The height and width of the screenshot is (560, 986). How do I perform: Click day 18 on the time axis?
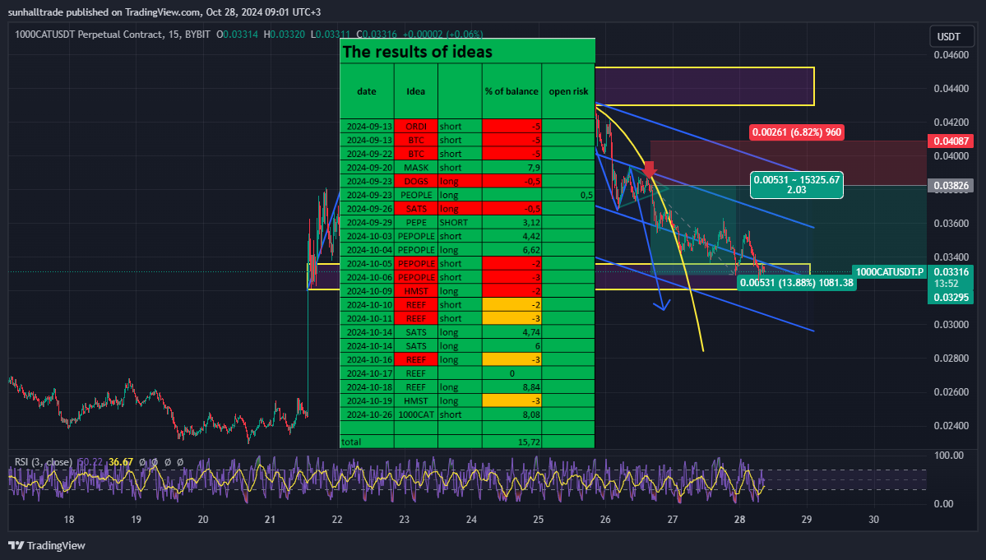[68, 520]
